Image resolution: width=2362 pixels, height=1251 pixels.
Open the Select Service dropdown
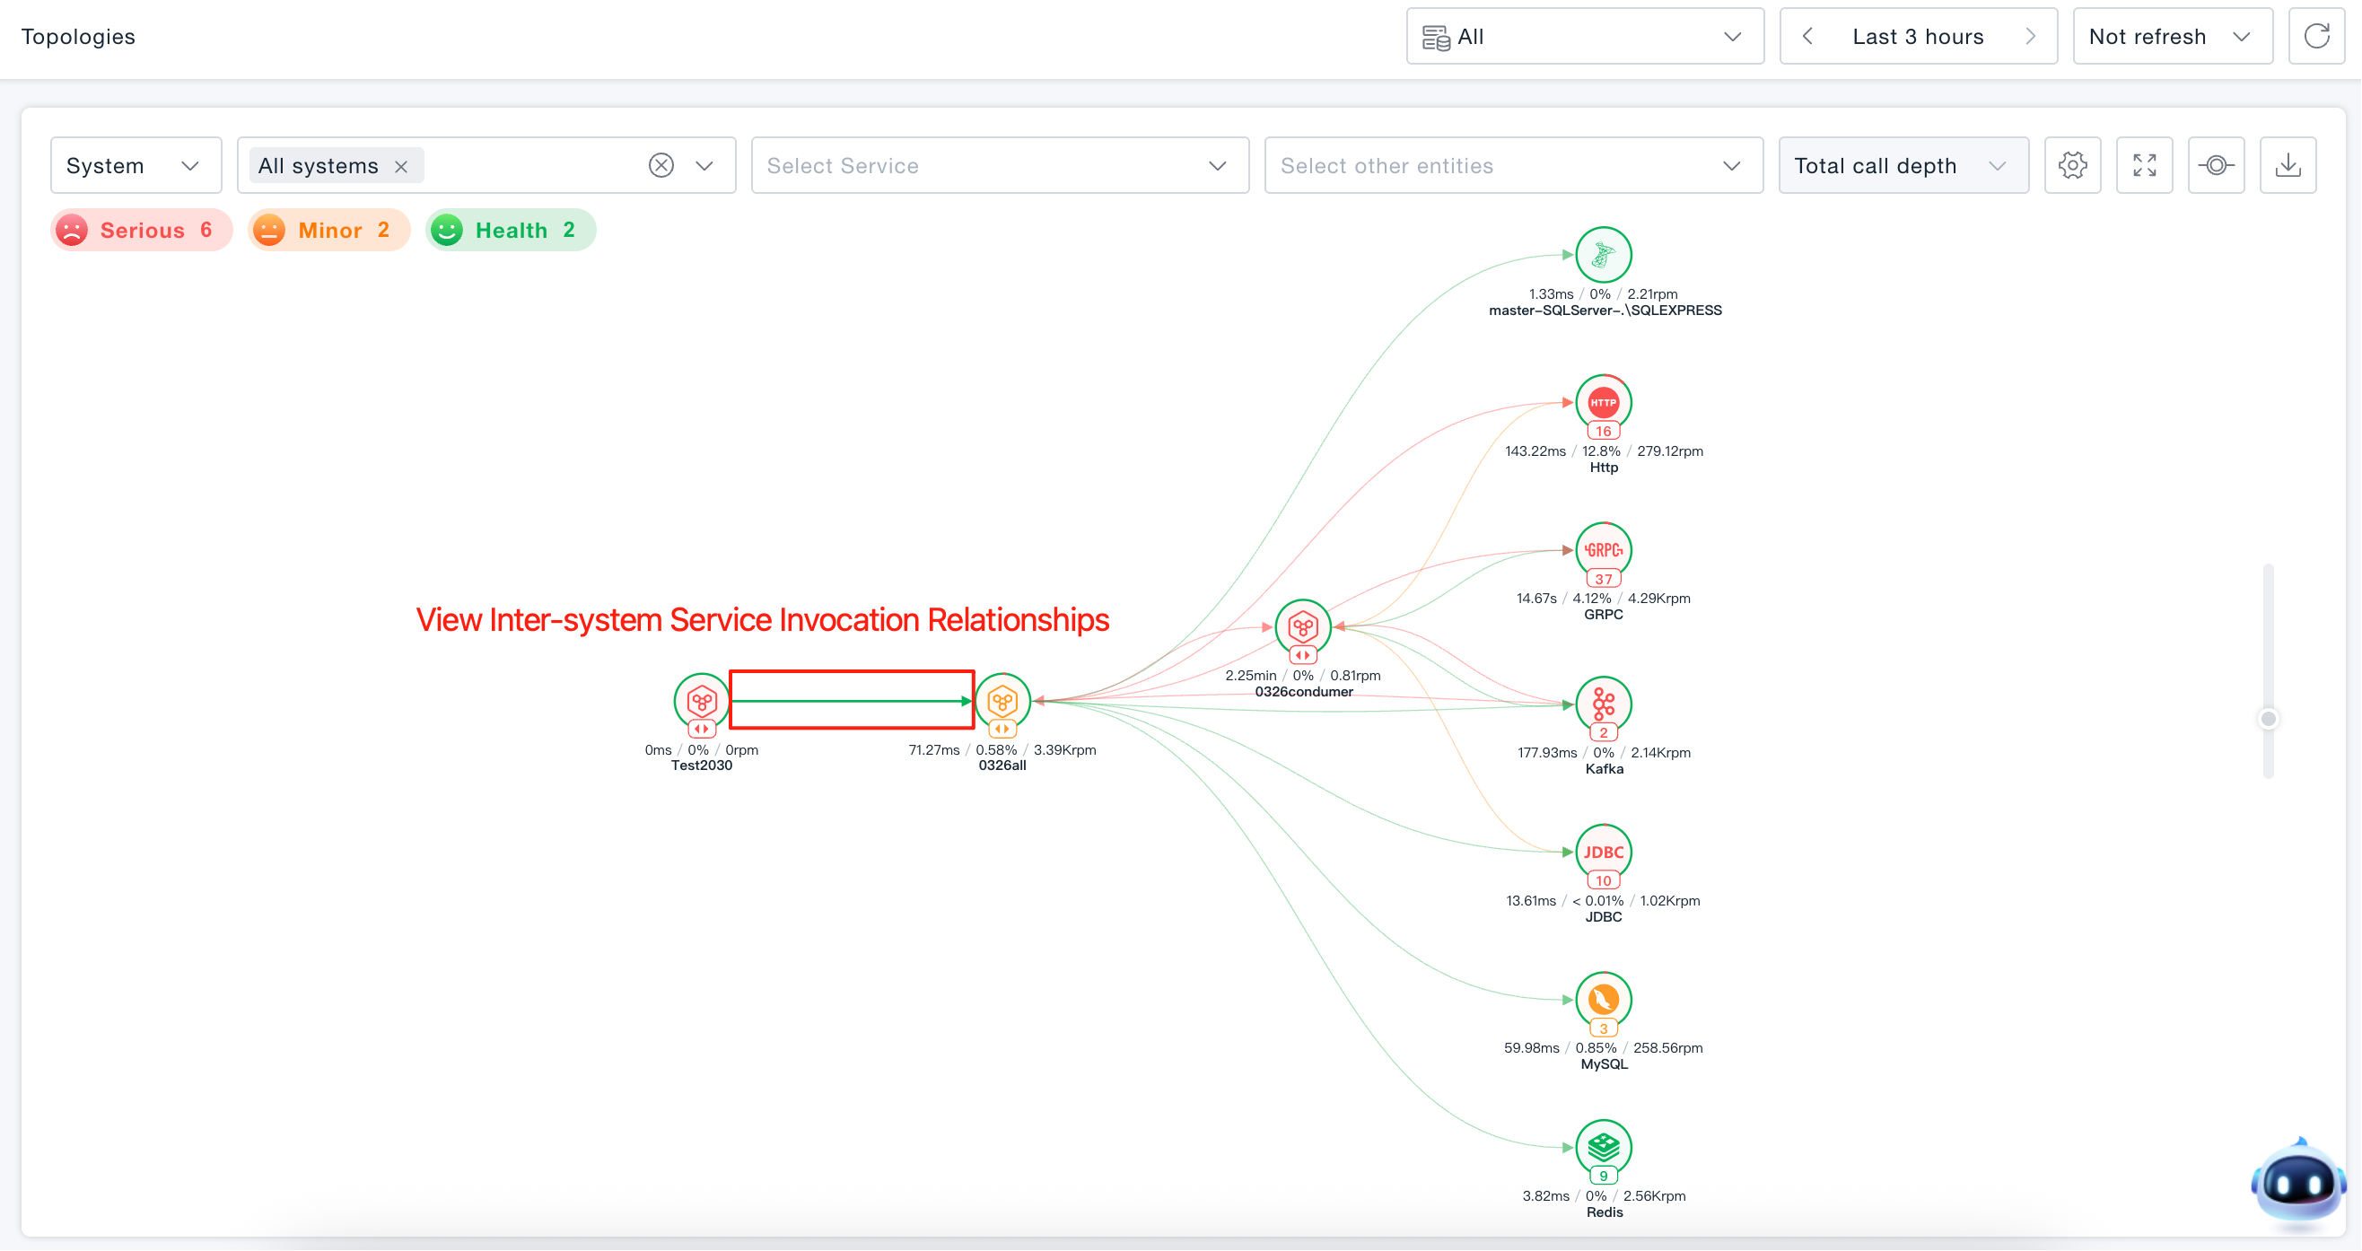(1000, 165)
